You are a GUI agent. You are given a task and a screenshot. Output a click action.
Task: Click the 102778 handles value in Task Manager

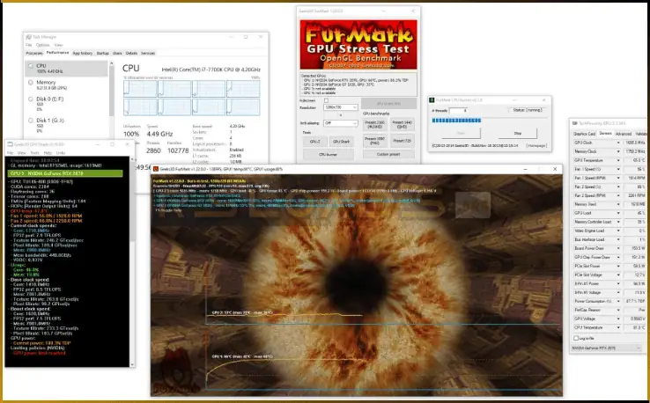178,150
